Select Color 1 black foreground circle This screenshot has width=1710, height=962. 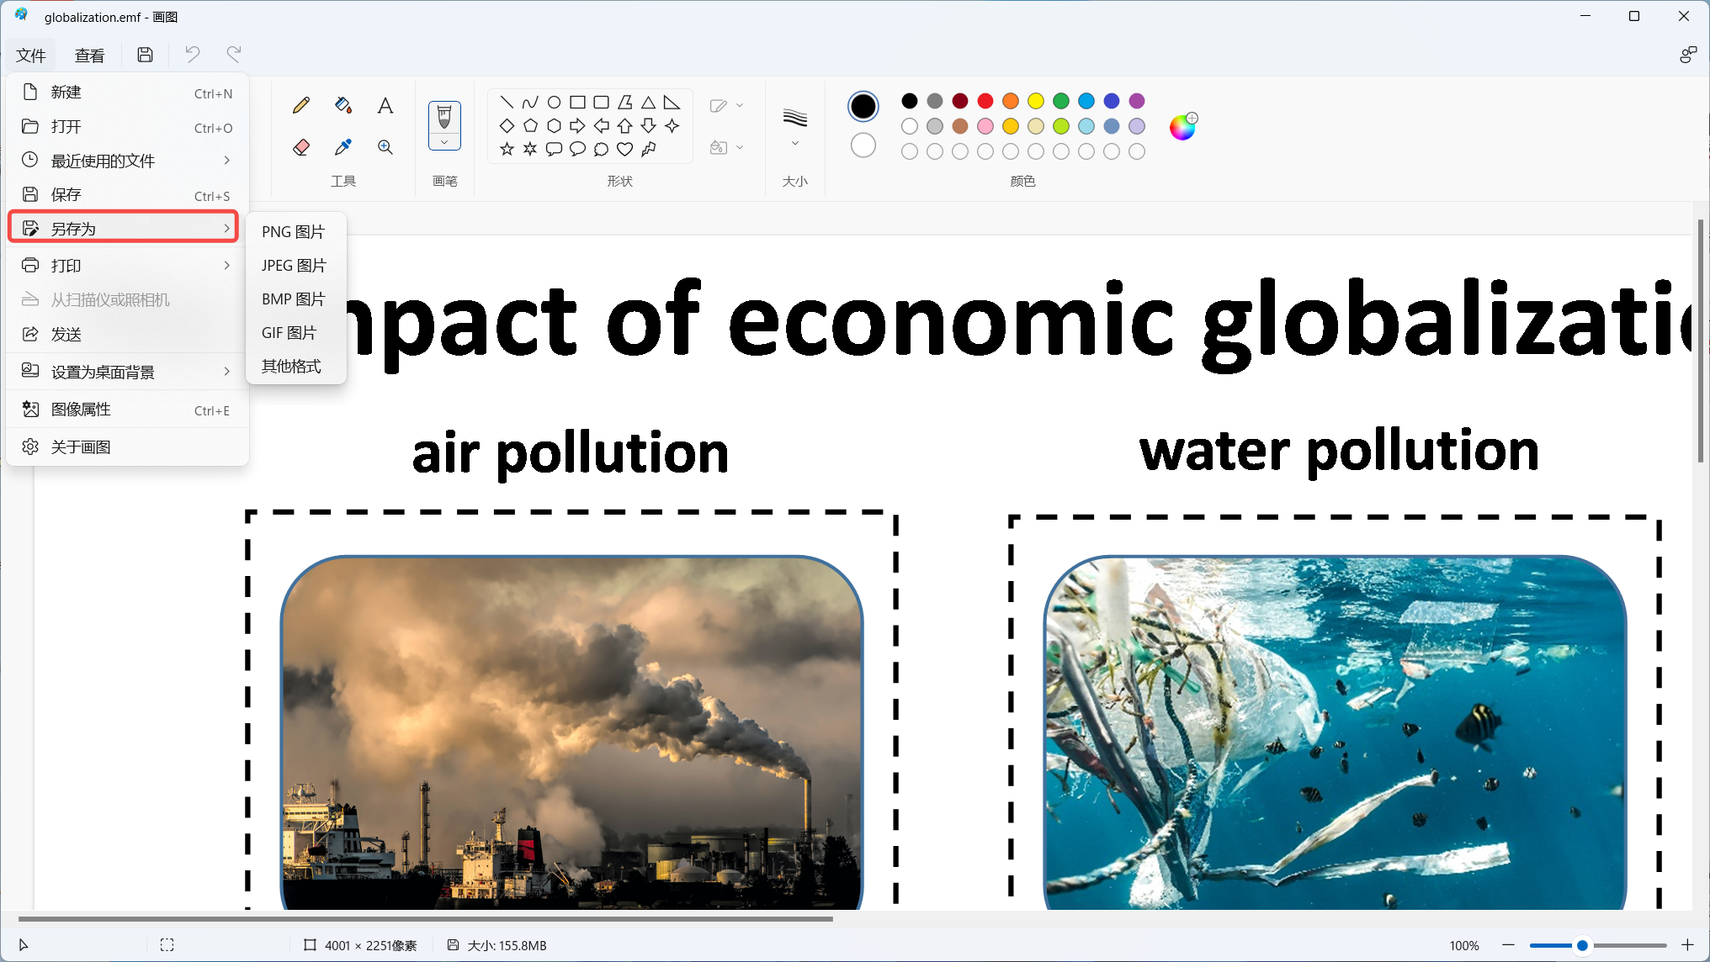click(863, 106)
